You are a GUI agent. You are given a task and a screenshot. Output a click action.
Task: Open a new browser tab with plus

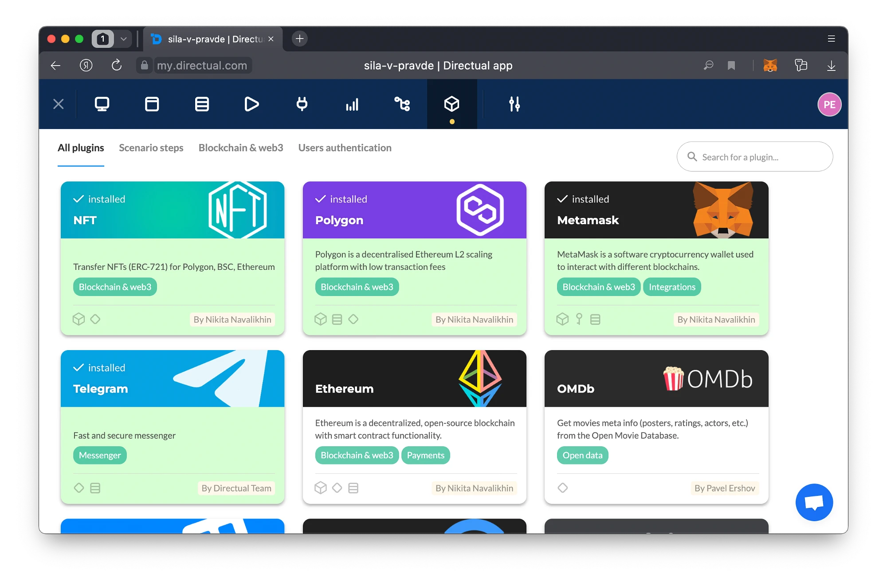tap(300, 39)
